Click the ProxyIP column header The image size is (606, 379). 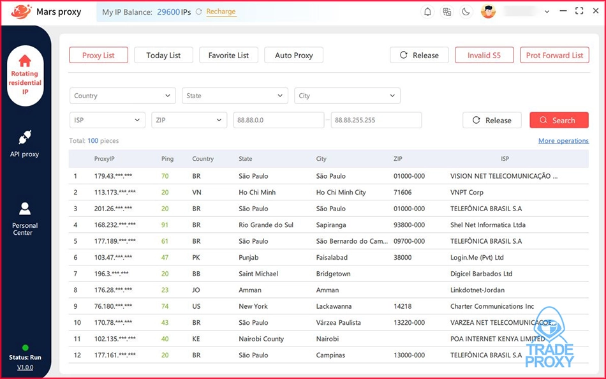(105, 159)
